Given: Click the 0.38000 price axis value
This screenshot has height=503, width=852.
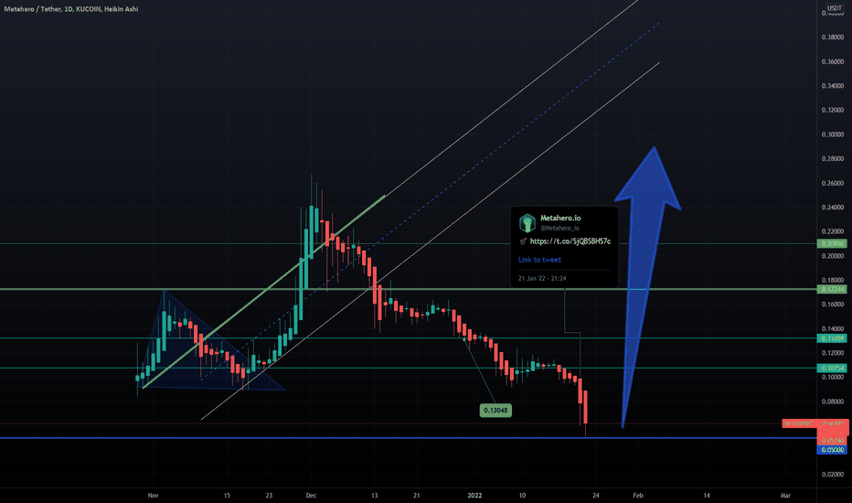Looking at the screenshot, I should tap(833, 37).
